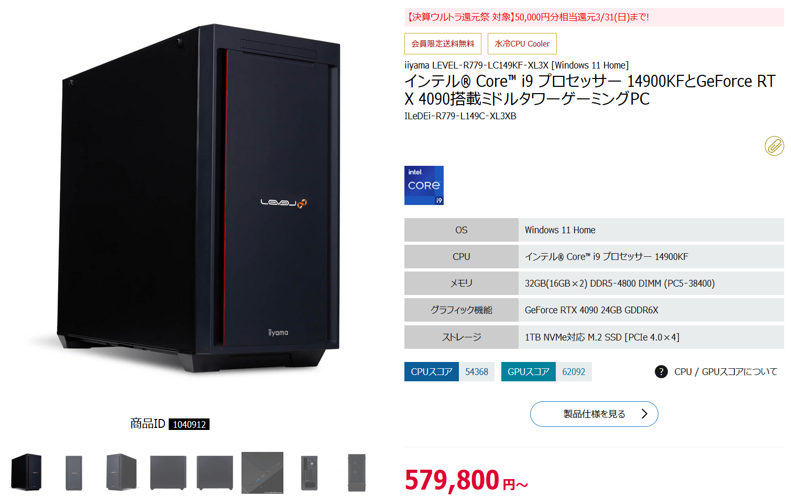Click the gold paperclip icon
The height and width of the screenshot is (499, 791).
[x=774, y=146]
